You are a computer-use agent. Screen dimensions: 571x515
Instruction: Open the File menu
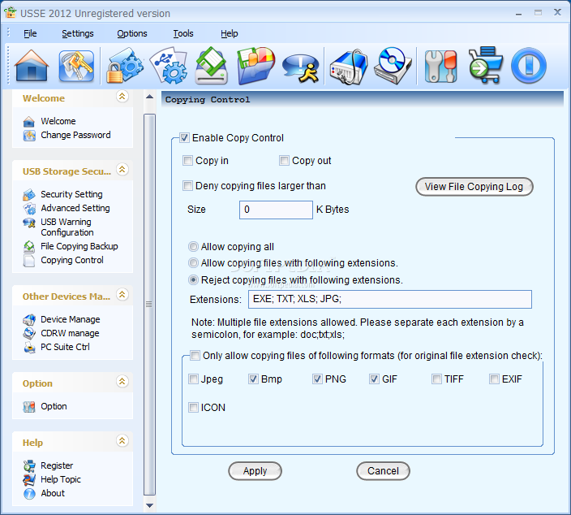pyautogui.click(x=30, y=33)
